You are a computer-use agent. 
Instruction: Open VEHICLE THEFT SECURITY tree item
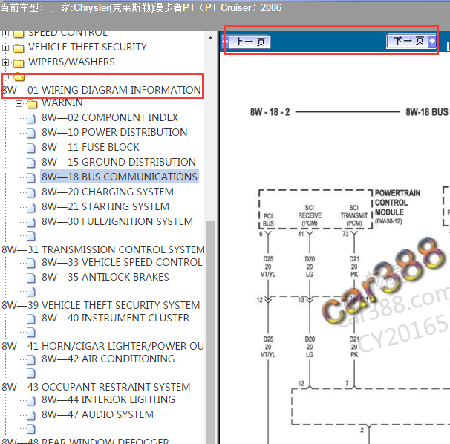(88, 47)
